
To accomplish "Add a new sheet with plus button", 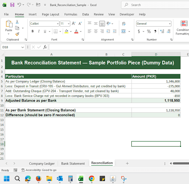I will coord(127,163).
